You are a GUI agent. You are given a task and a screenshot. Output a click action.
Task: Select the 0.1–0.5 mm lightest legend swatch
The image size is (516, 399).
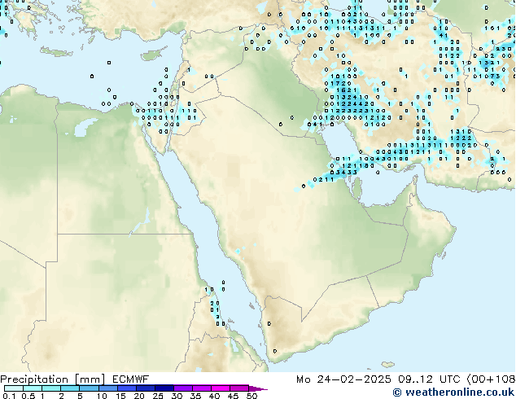(x=14, y=388)
